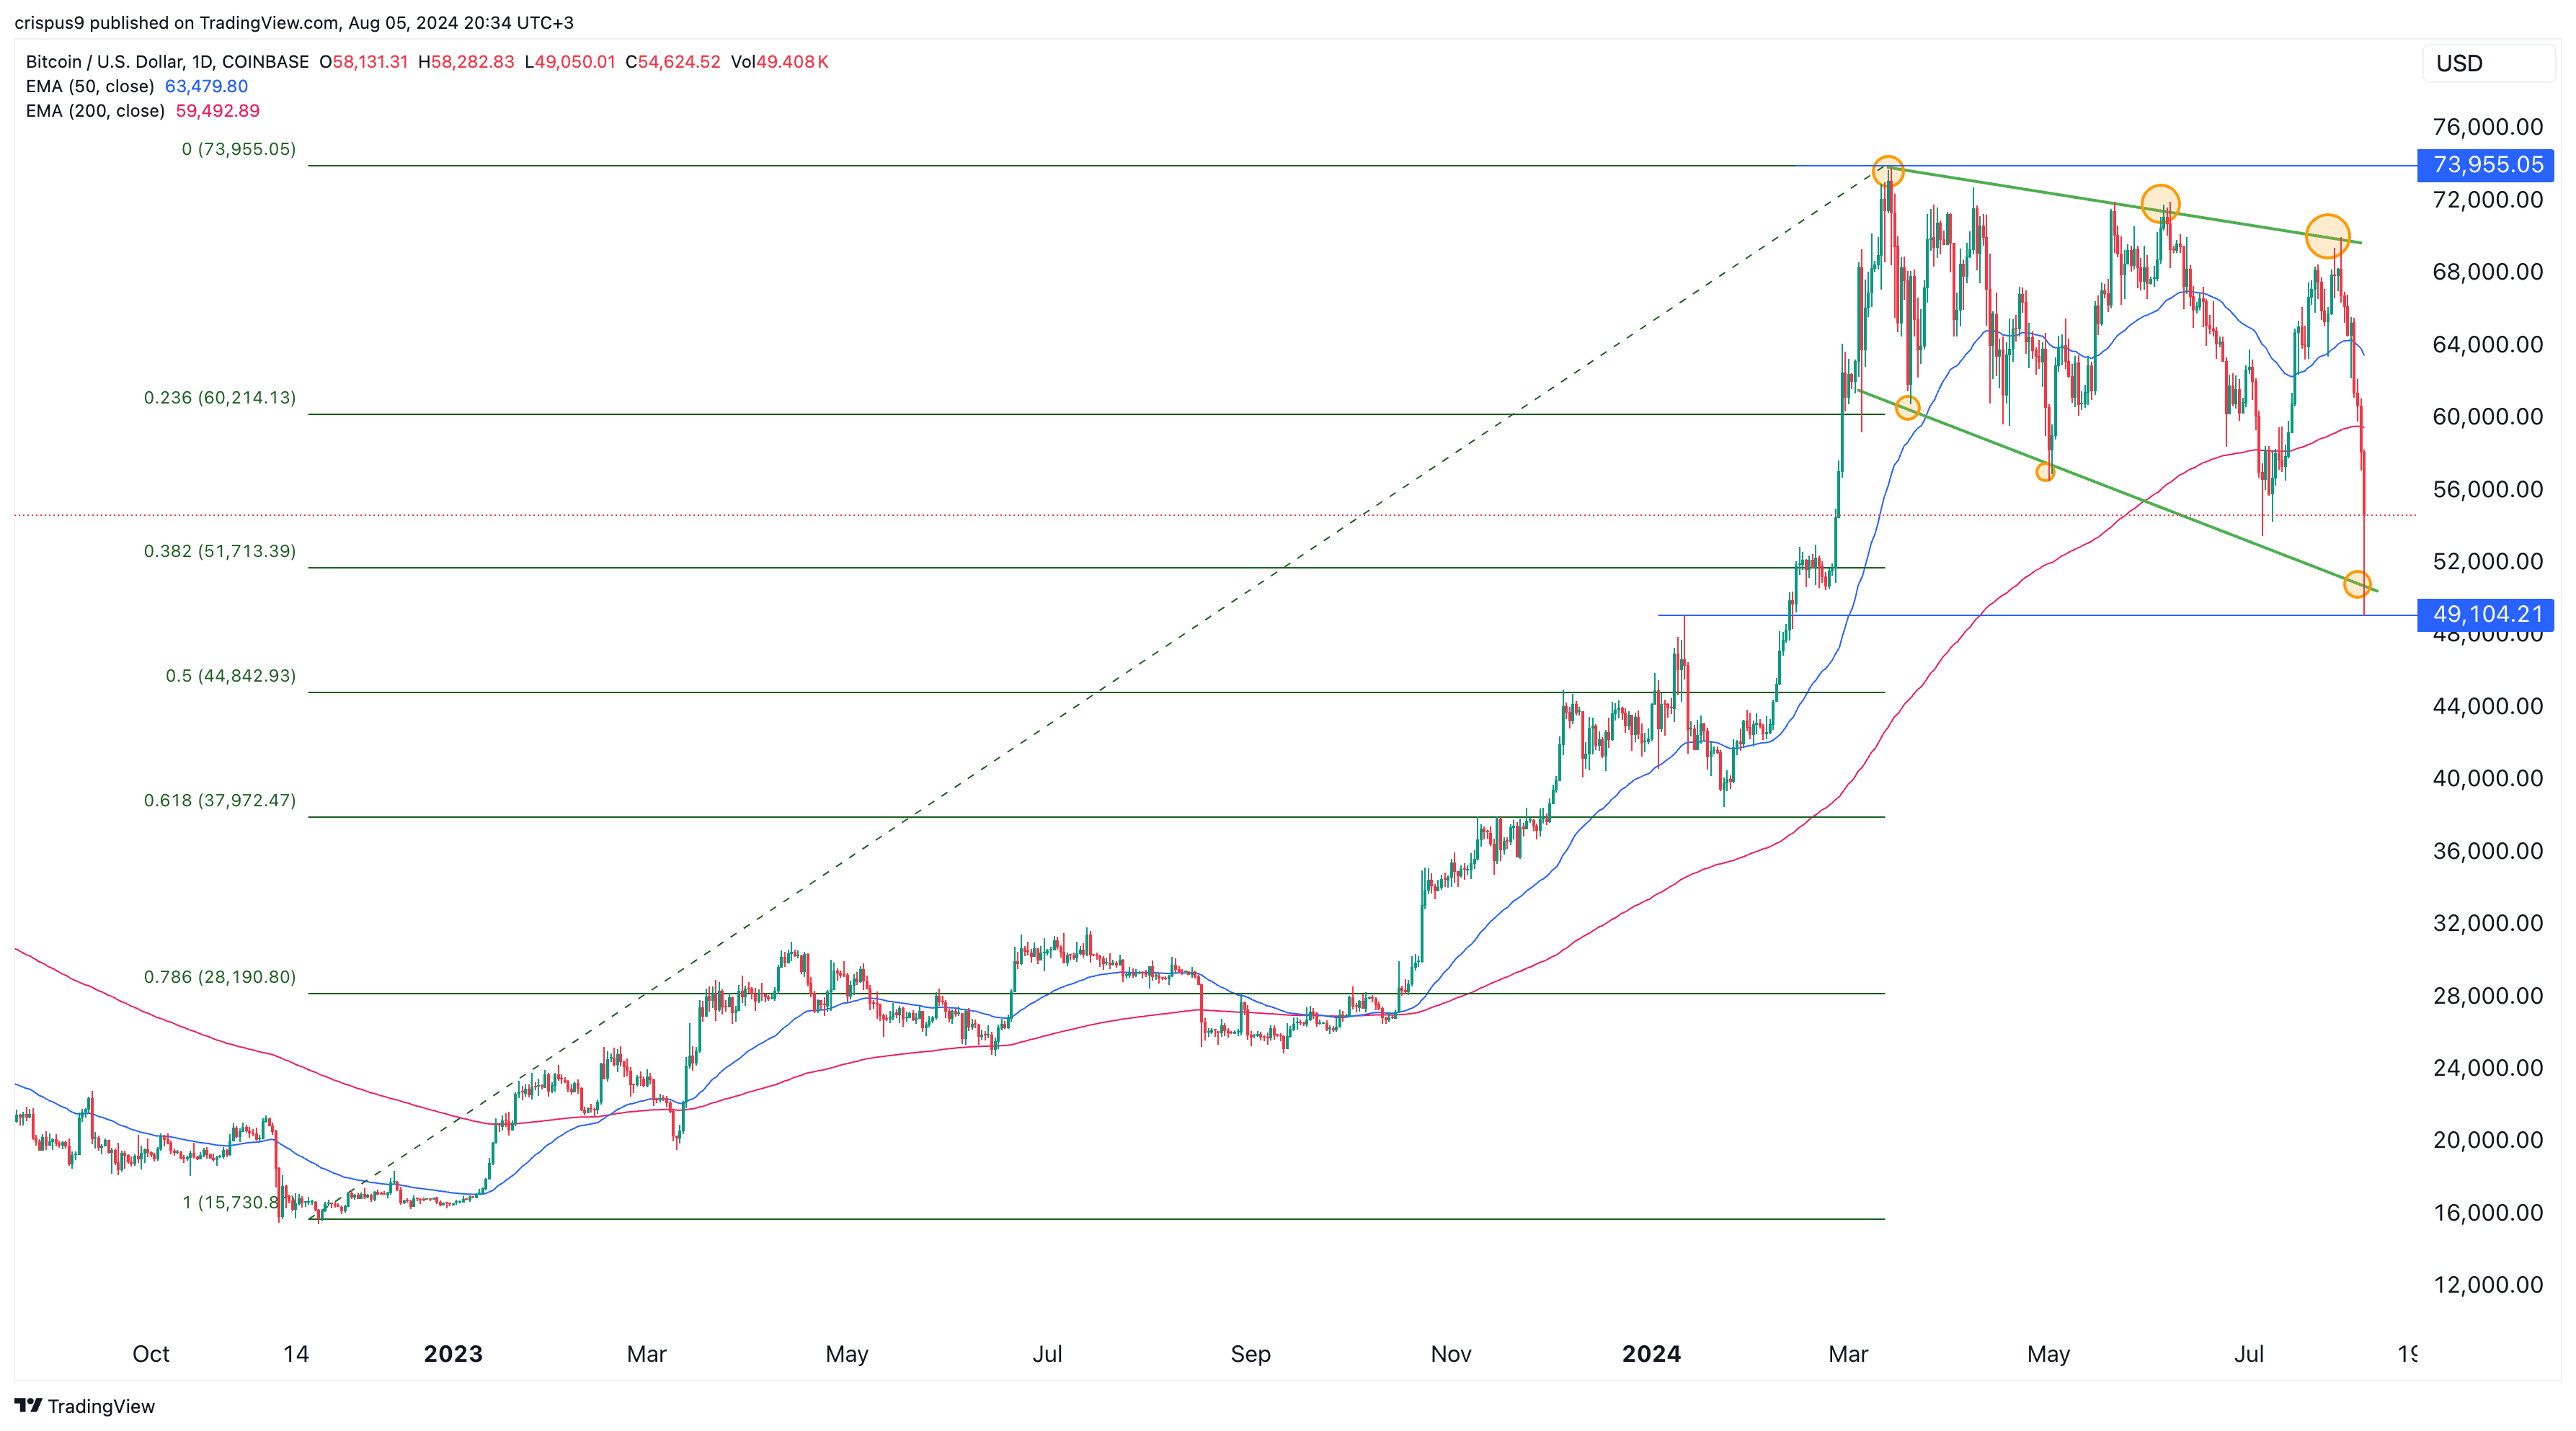2576x1431 pixels.
Task: Click the Bitcoin / U.S. Dollar symbol title
Action: (167, 62)
